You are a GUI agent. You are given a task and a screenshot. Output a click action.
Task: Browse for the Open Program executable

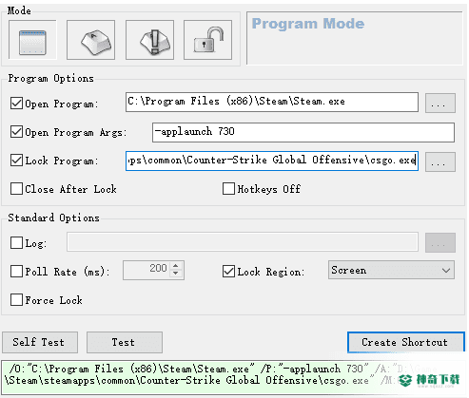[440, 103]
